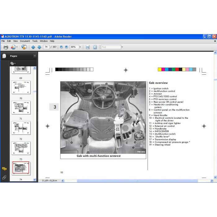Click the fit one full page icon
The height and width of the screenshot is (217, 217).
tap(95, 47)
